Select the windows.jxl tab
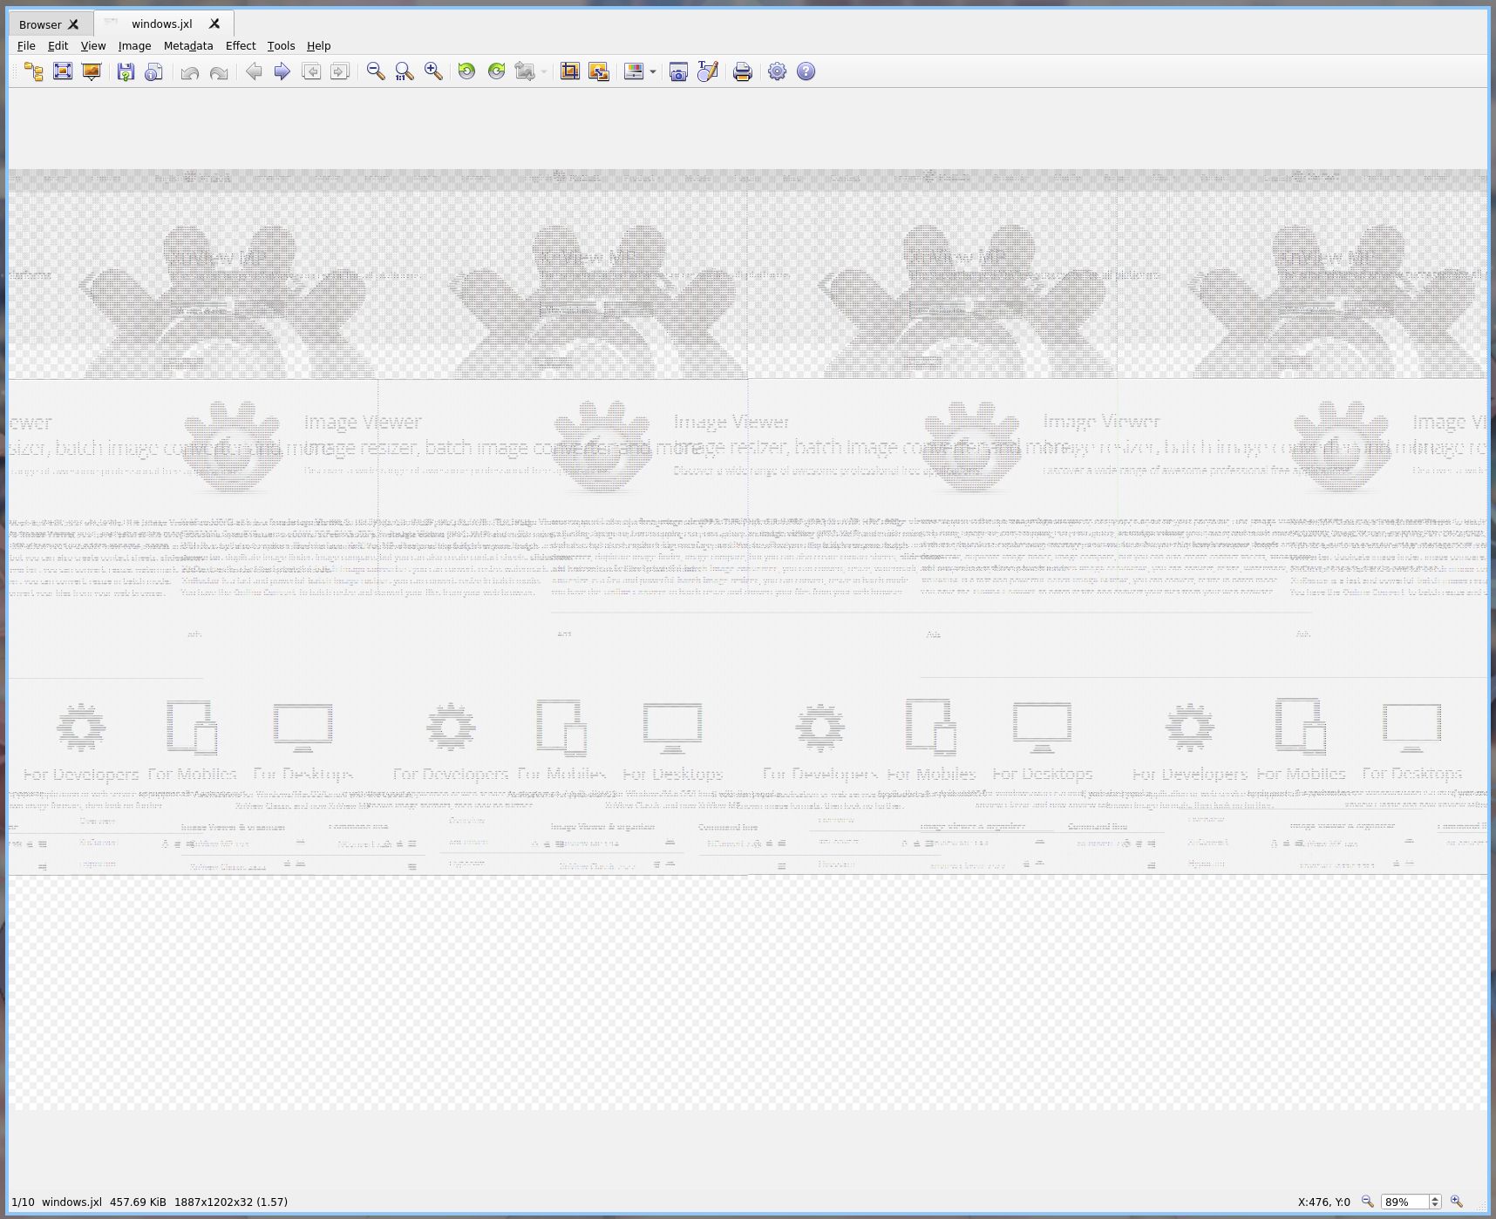 162,24
